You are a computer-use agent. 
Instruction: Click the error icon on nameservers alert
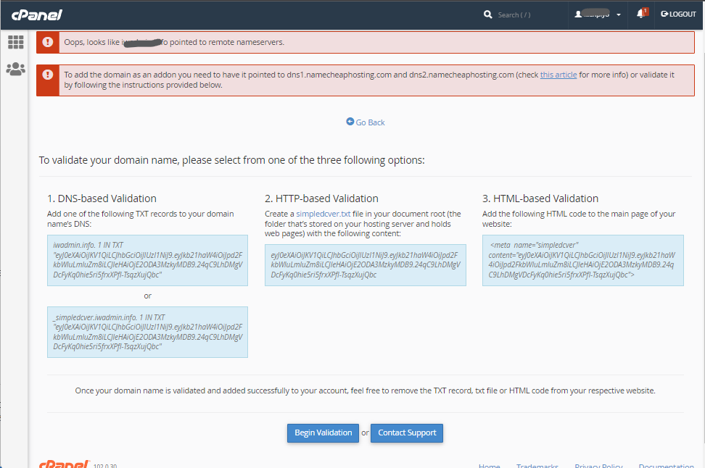coord(48,42)
